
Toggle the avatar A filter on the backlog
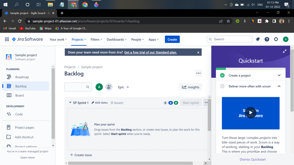[99, 87]
